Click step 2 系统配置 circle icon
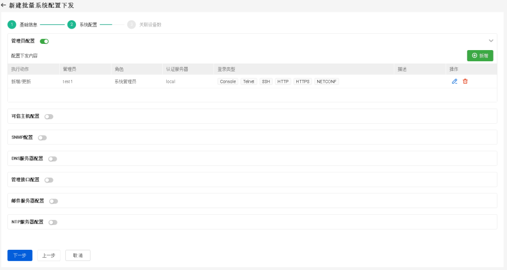This screenshot has height=270, width=507. point(71,25)
